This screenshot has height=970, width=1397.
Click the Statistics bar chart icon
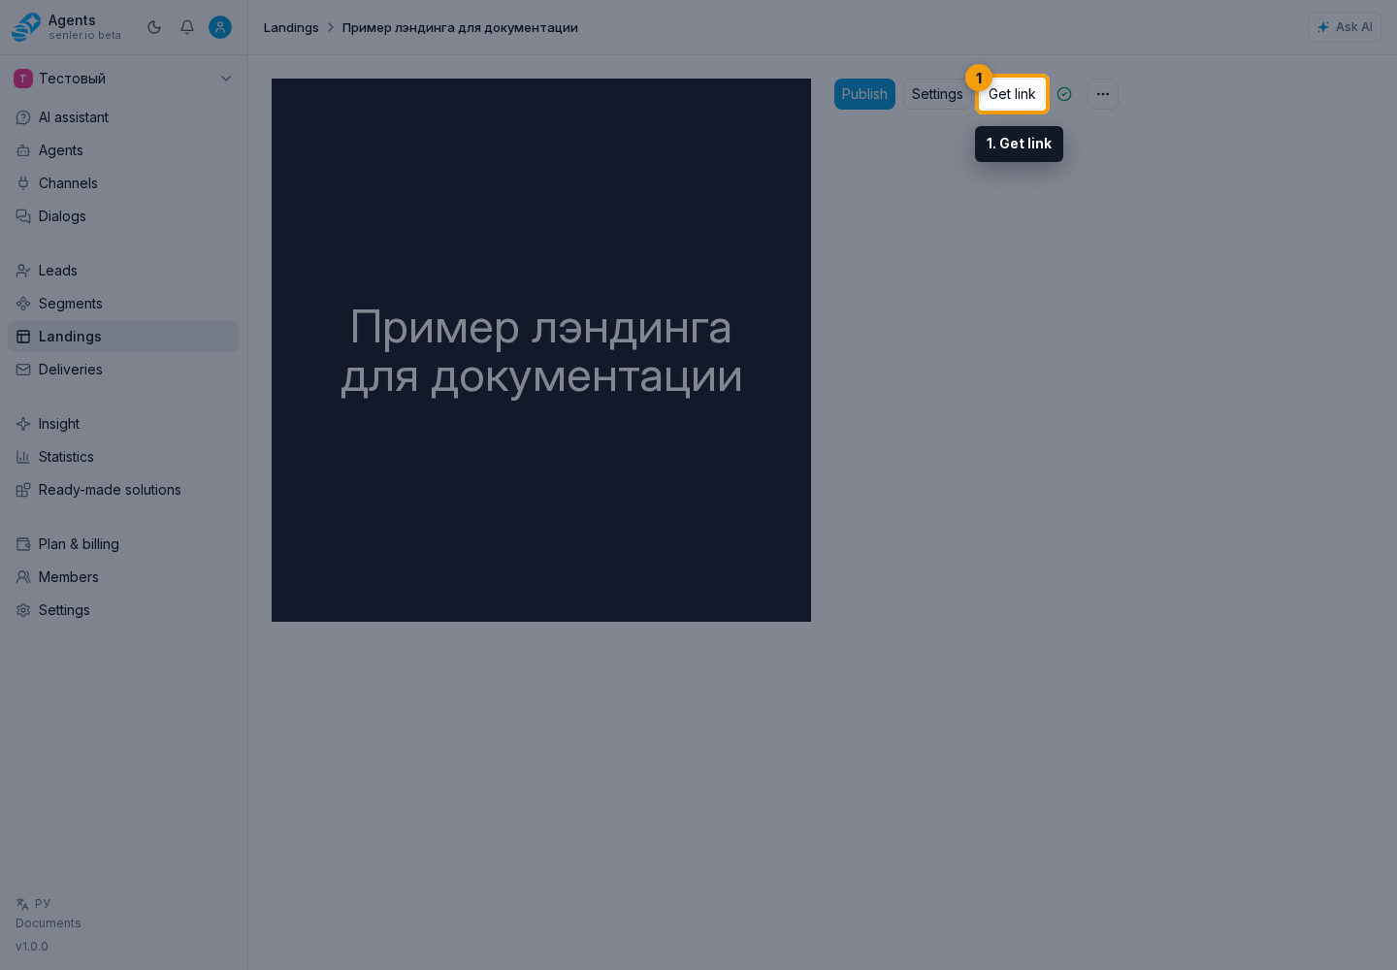[23, 457]
